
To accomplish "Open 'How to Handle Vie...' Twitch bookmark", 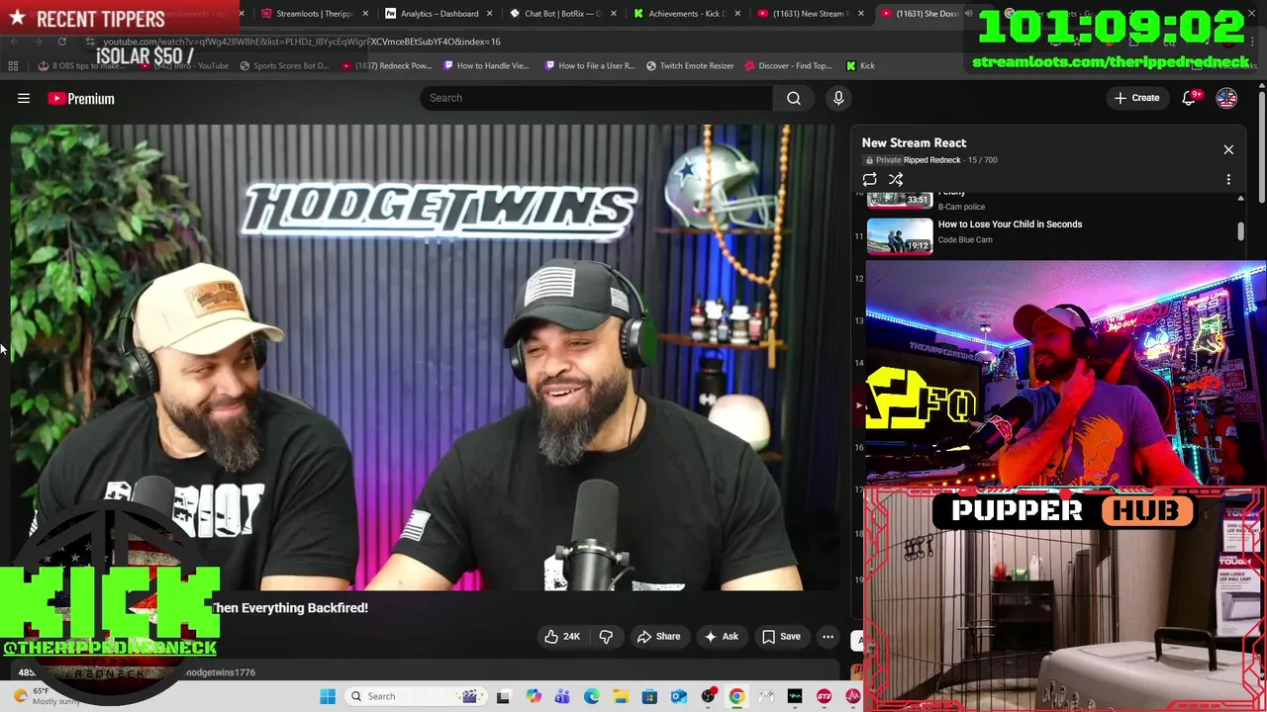I will [486, 65].
